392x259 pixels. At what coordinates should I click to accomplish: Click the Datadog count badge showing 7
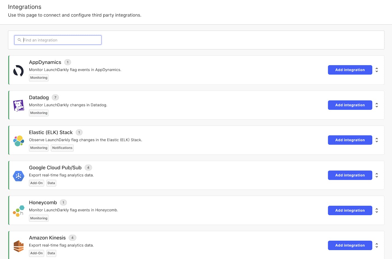point(55,97)
